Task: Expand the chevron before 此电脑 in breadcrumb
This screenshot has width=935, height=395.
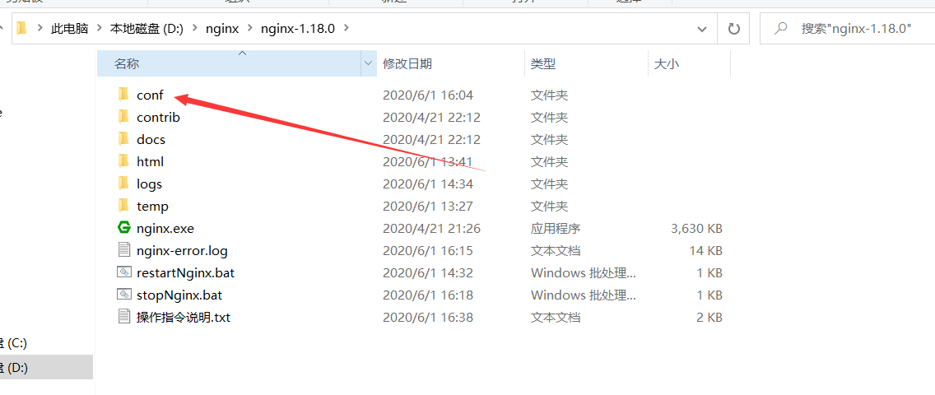Action: [x=40, y=29]
